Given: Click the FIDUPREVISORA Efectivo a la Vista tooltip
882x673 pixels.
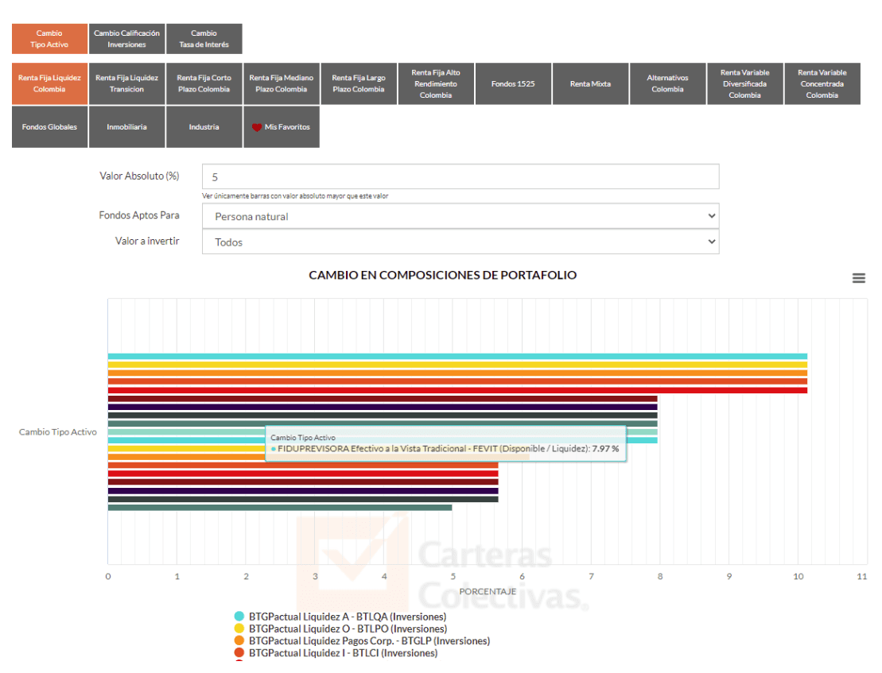Looking at the screenshot, I should (x=445, y=444).
